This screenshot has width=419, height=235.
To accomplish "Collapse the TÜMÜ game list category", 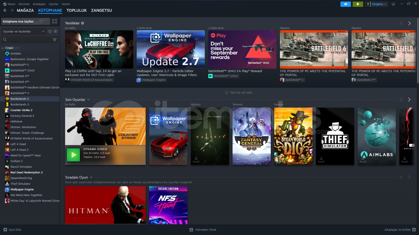I will [x=3, y=48].
